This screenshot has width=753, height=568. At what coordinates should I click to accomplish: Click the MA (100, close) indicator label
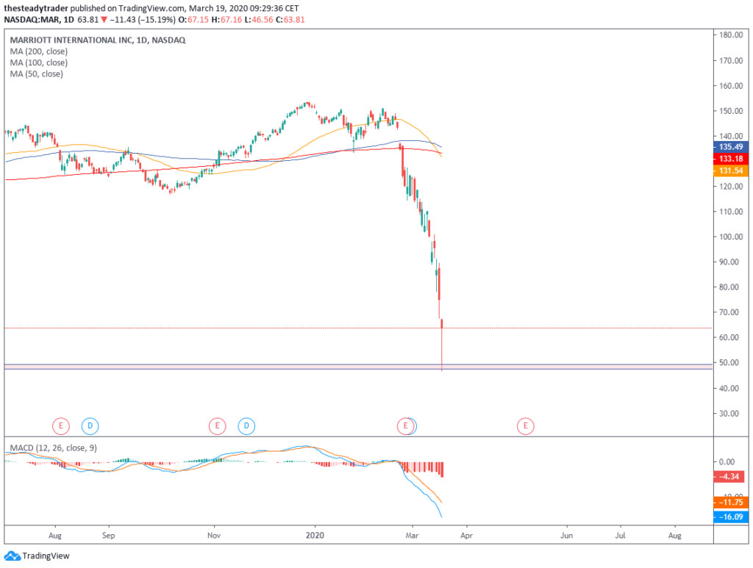pos(39,63)
